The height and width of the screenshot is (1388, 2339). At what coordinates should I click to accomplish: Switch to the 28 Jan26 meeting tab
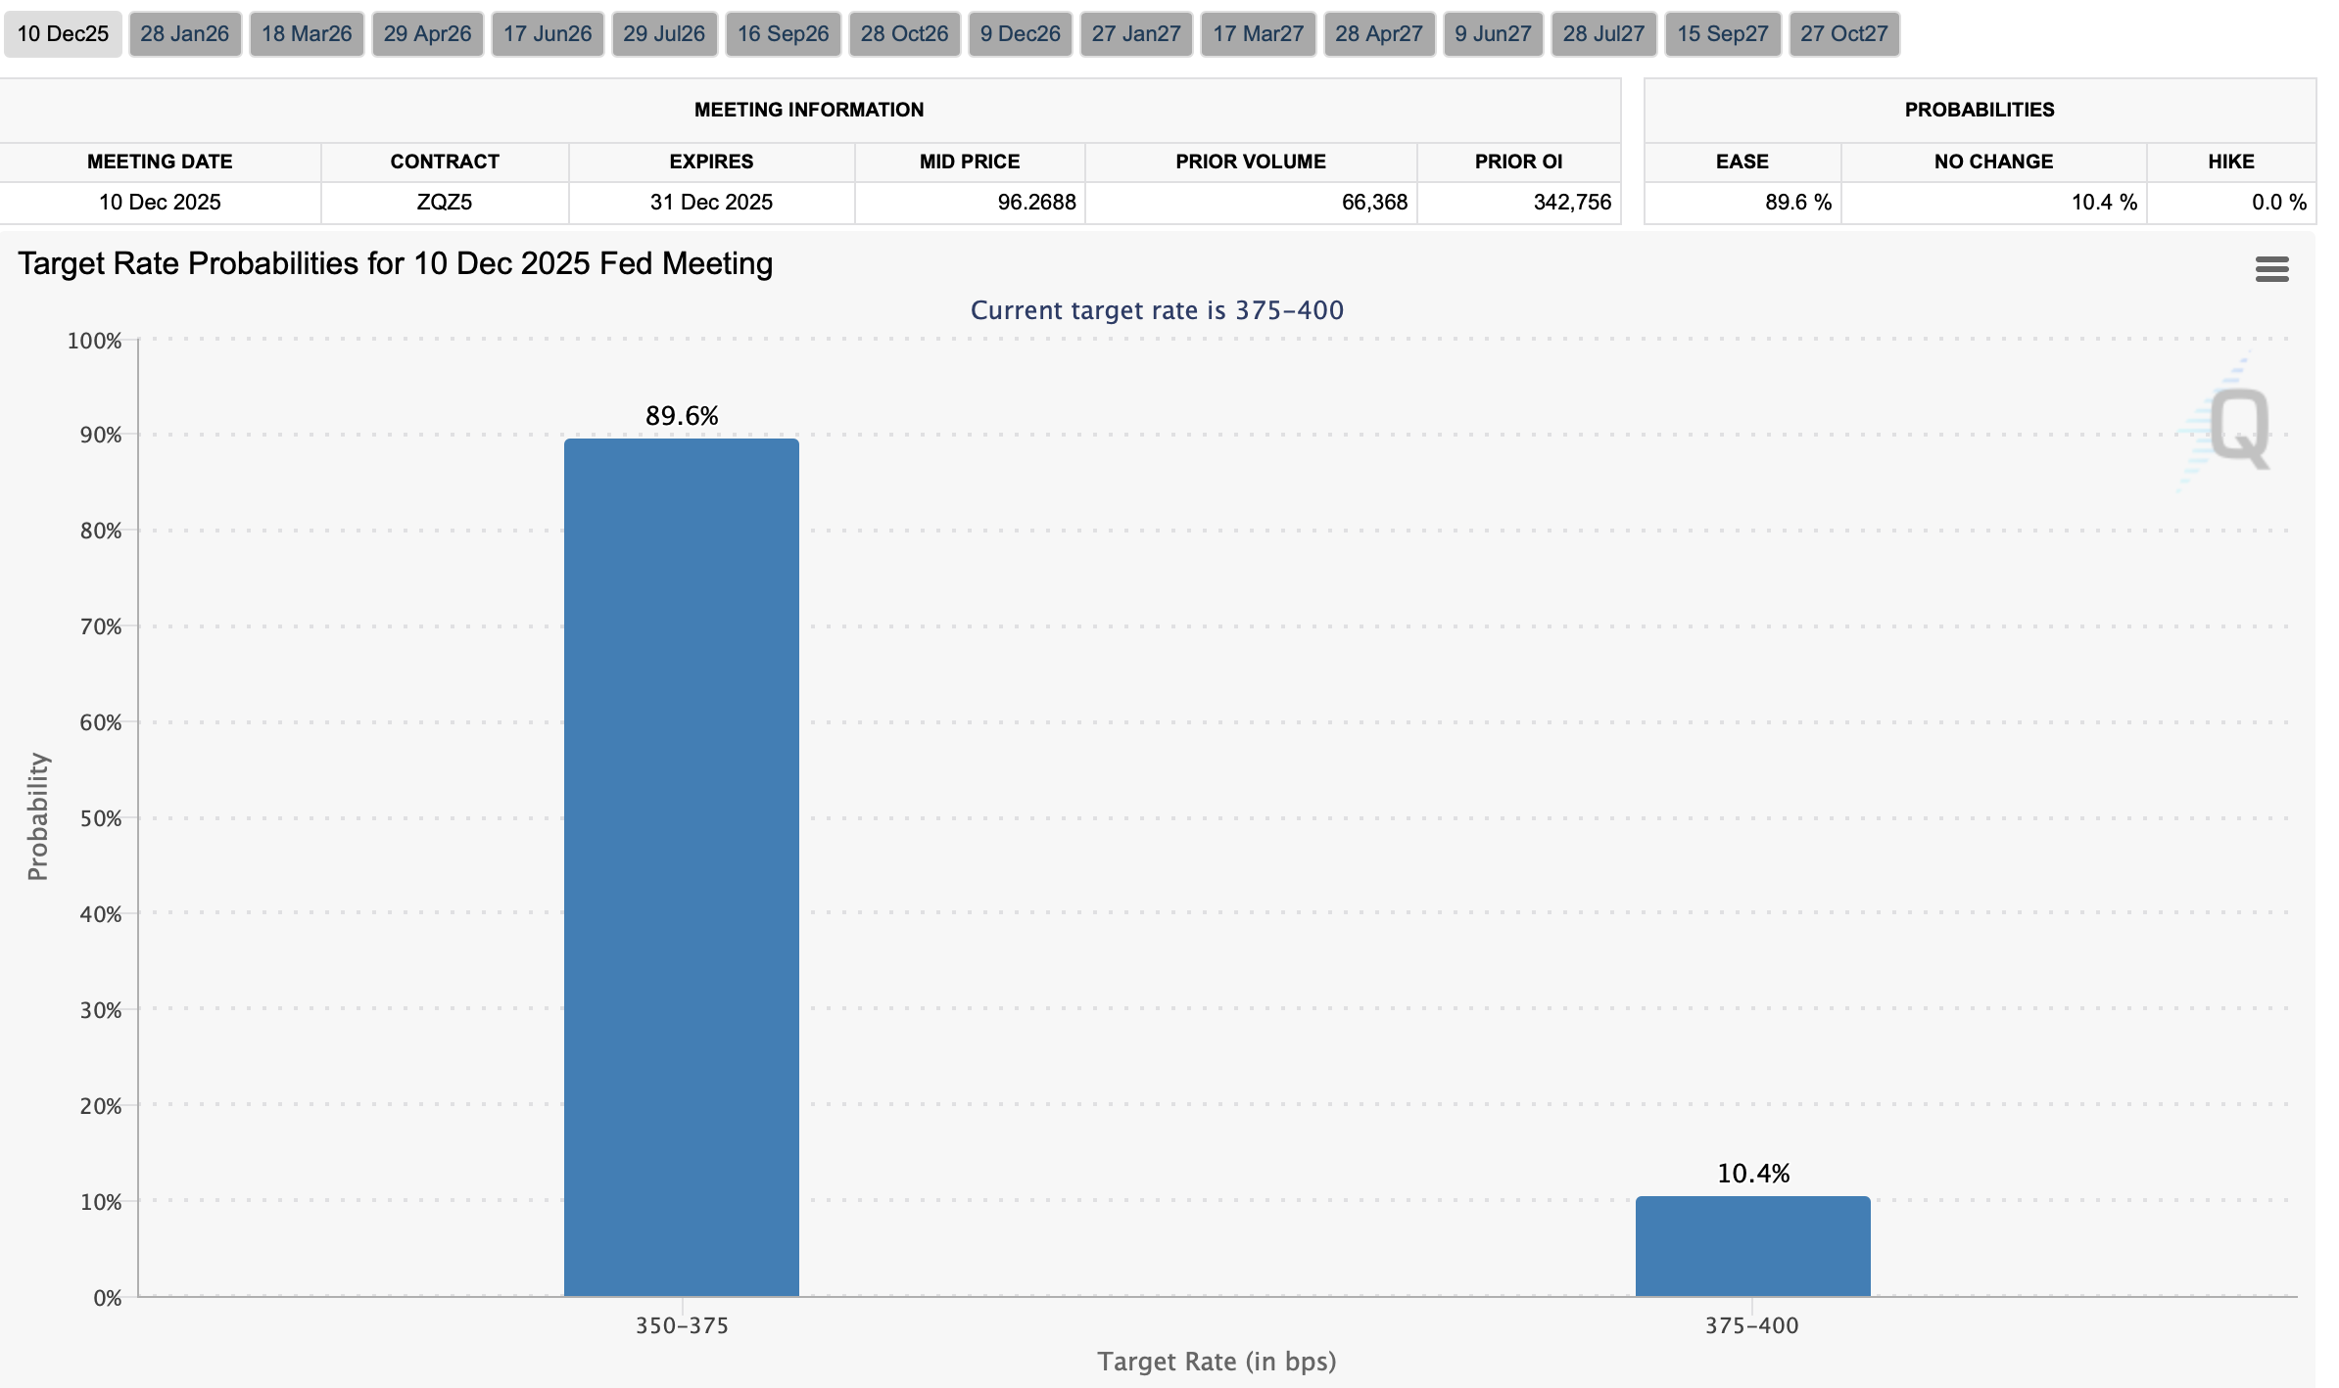pos(184,34)
